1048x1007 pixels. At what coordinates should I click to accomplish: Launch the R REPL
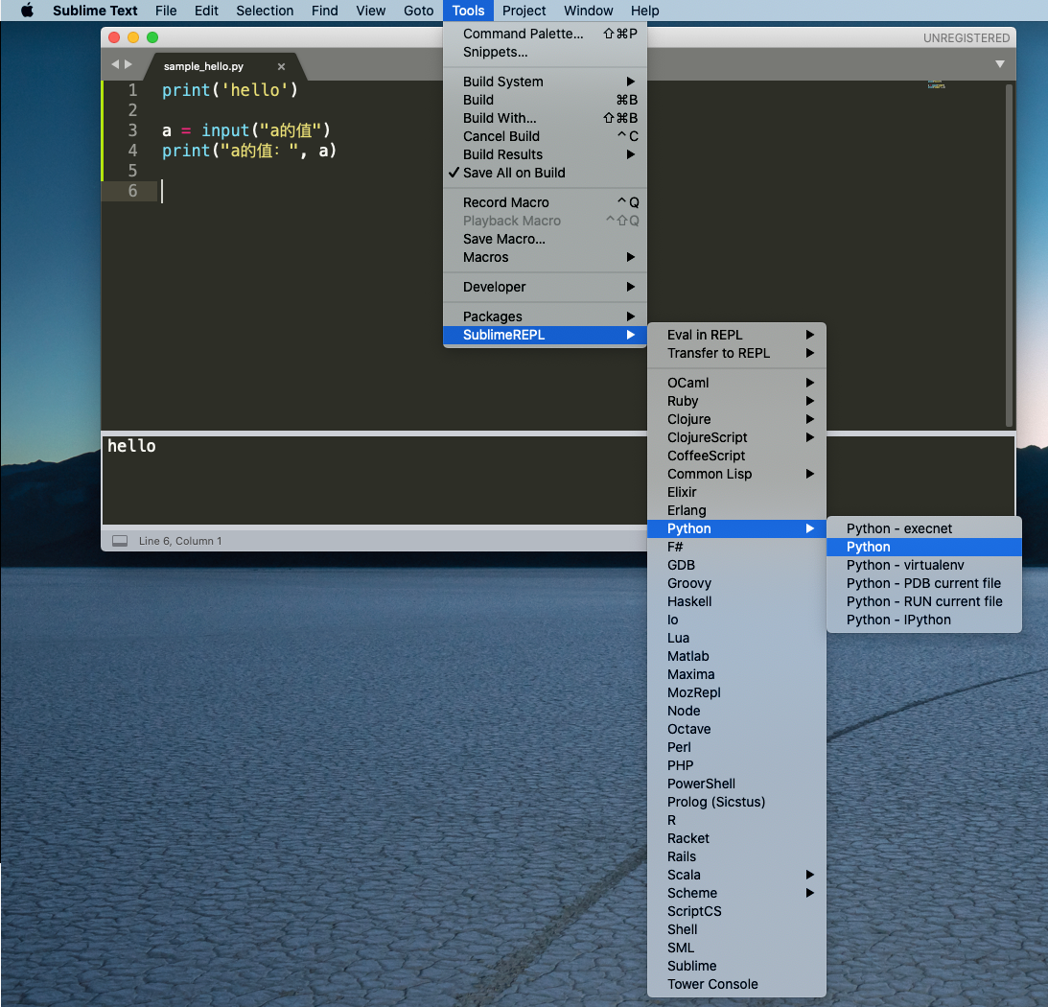click(736, 820)
